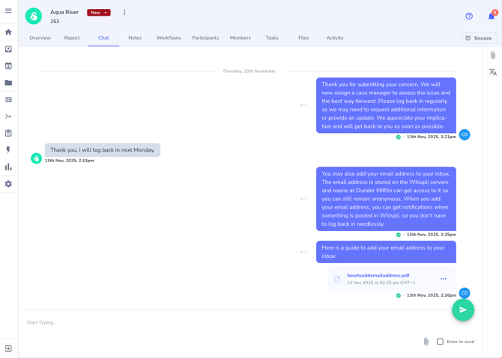This screenshot has width=502, height=358.
Task: Open the hamburger menu icon
Action: 8,11
